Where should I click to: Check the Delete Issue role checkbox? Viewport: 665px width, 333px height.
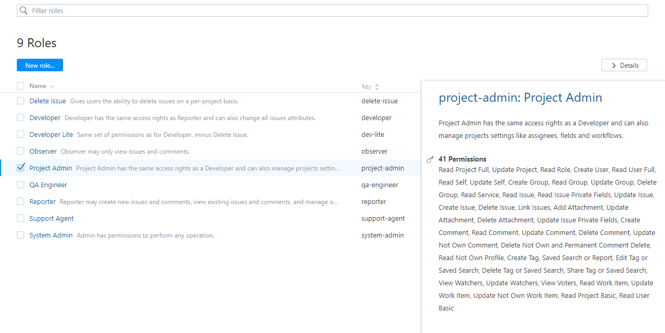20,101
